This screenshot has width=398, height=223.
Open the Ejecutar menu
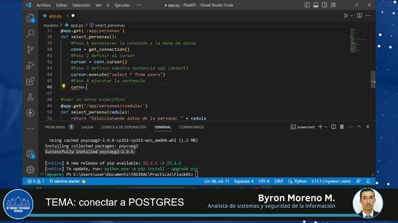(x=123, y=5)
